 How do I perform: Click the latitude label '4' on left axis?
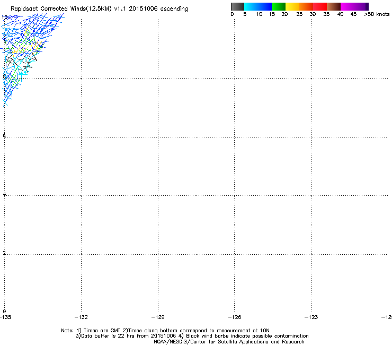pyautogui.click(x=4, y=194)
